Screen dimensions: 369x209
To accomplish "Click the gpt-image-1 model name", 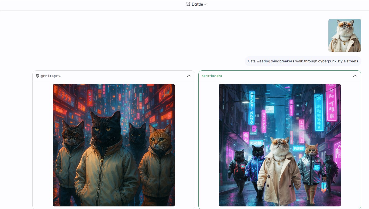I will (x=50, y=76).
